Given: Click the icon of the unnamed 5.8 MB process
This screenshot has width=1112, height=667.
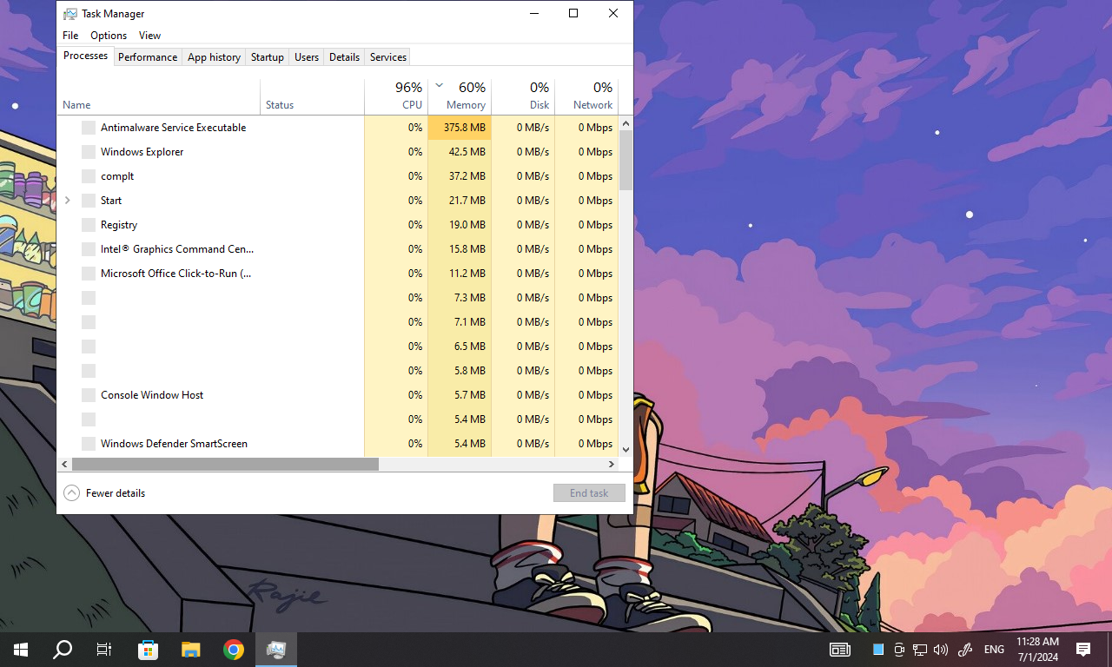Looking at the screenshot, I should (x=89, y=371).
